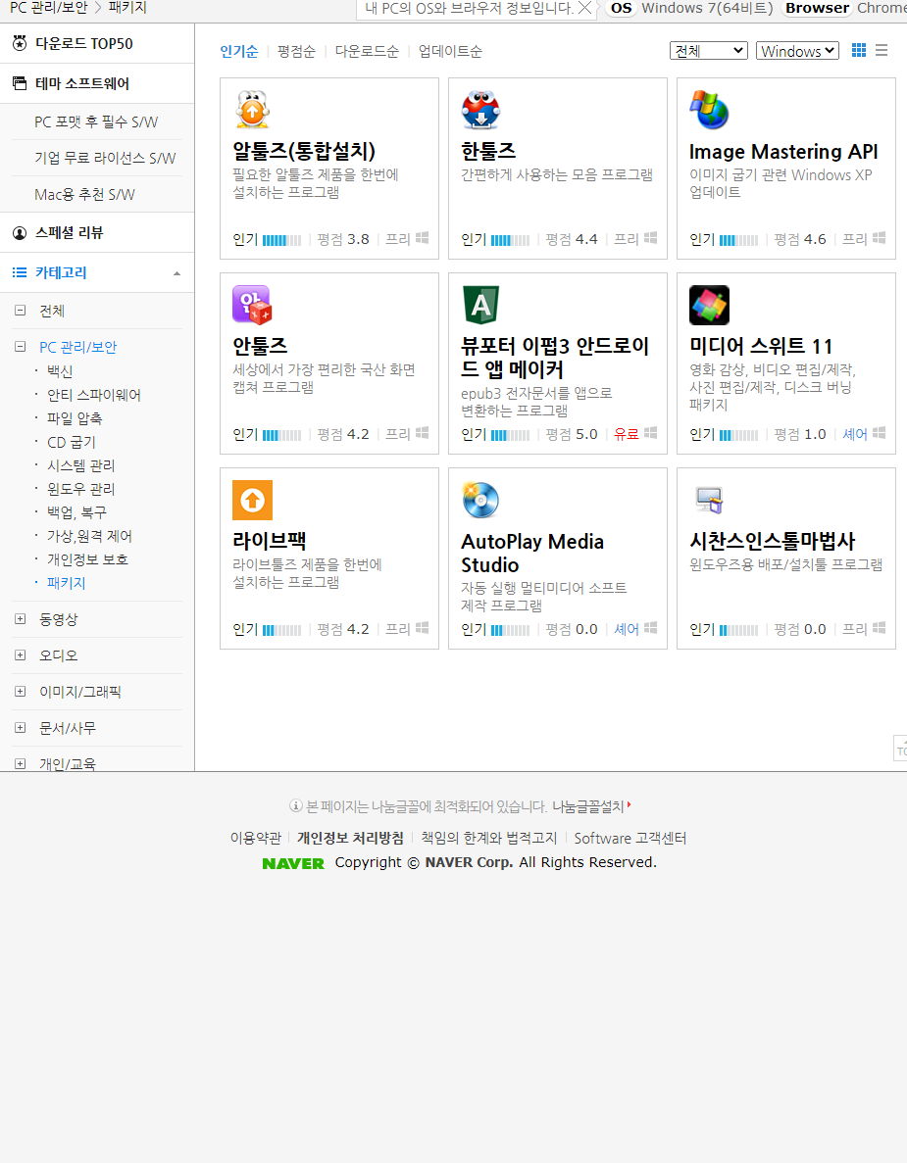Sort by 다운로드순
Viewport: 907px width, 1163px height.
[367, 51]
